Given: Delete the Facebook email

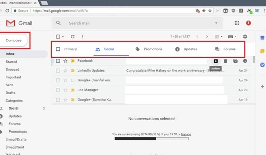Looking at the screenshot, I should point(225,61).
